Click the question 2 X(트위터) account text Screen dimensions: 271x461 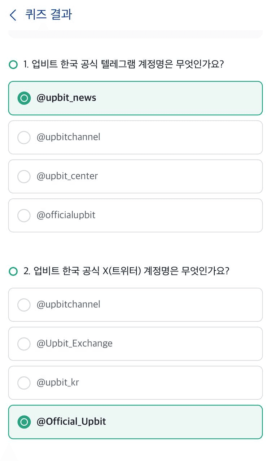[x=126, y=271]
